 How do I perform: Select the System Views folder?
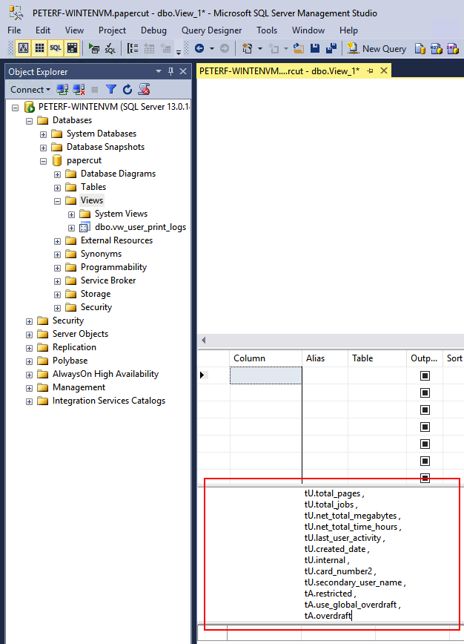pos(121,214)
